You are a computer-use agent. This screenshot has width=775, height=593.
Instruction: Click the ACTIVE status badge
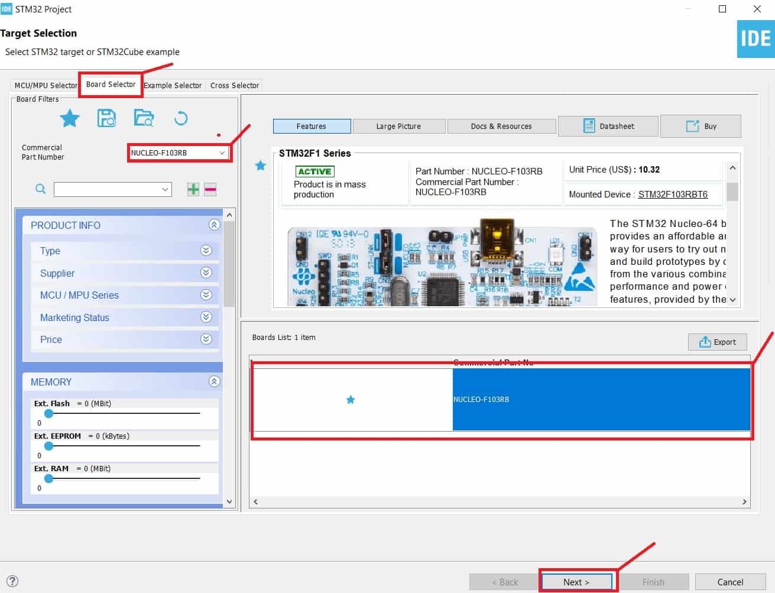tap(314, 171)
